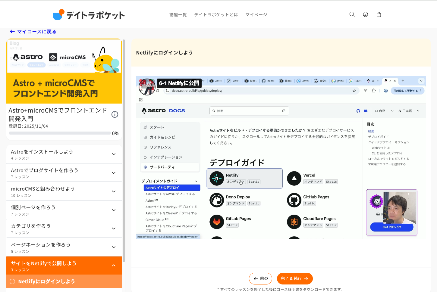This screenshot has width=437, height=292.
Task: Click the 登録日: 2025/11/04 text
Action: coord(28,126)
